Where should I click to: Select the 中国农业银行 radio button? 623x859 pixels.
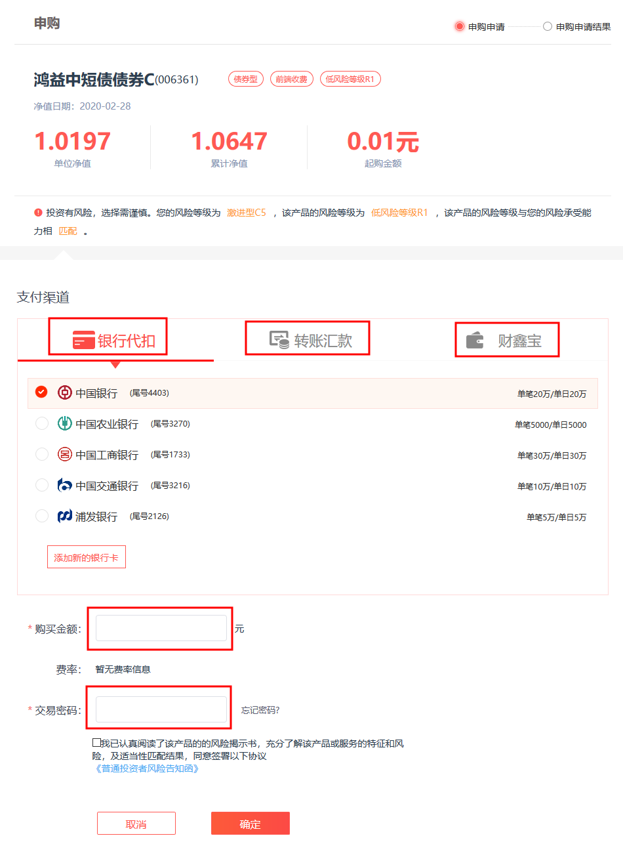41,423
